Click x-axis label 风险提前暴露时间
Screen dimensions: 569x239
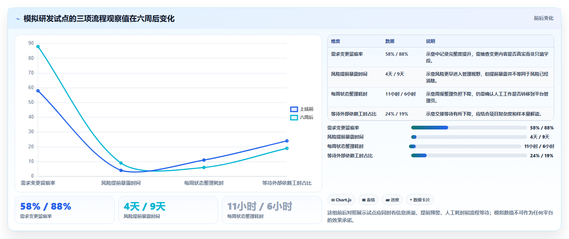pos(121,183)
